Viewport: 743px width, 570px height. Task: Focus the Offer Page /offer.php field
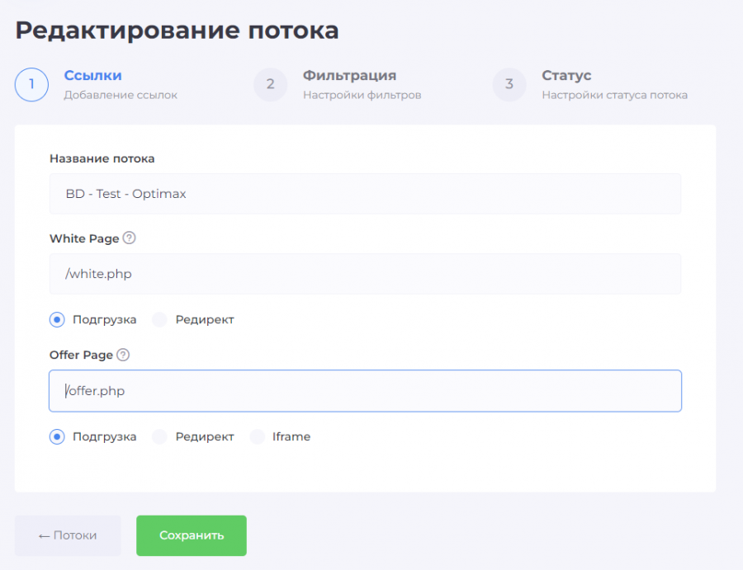tap(366, 390)
